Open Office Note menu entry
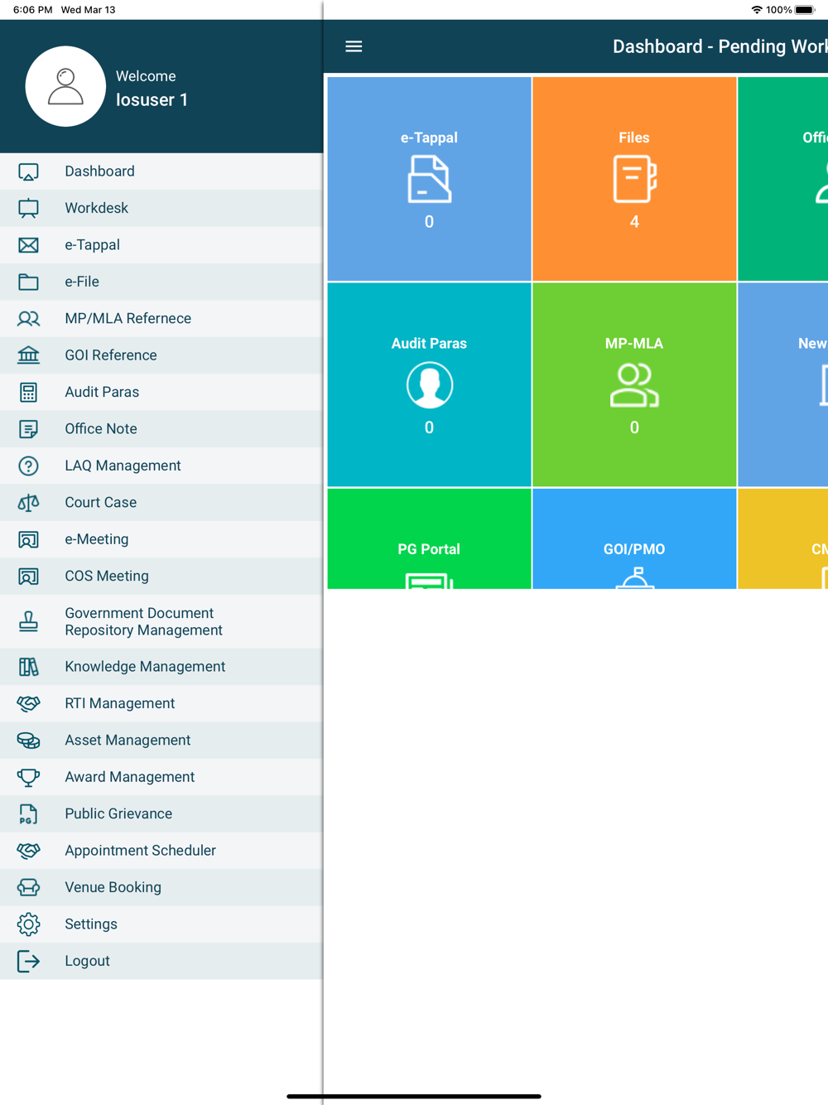 [x=161, y=429]
